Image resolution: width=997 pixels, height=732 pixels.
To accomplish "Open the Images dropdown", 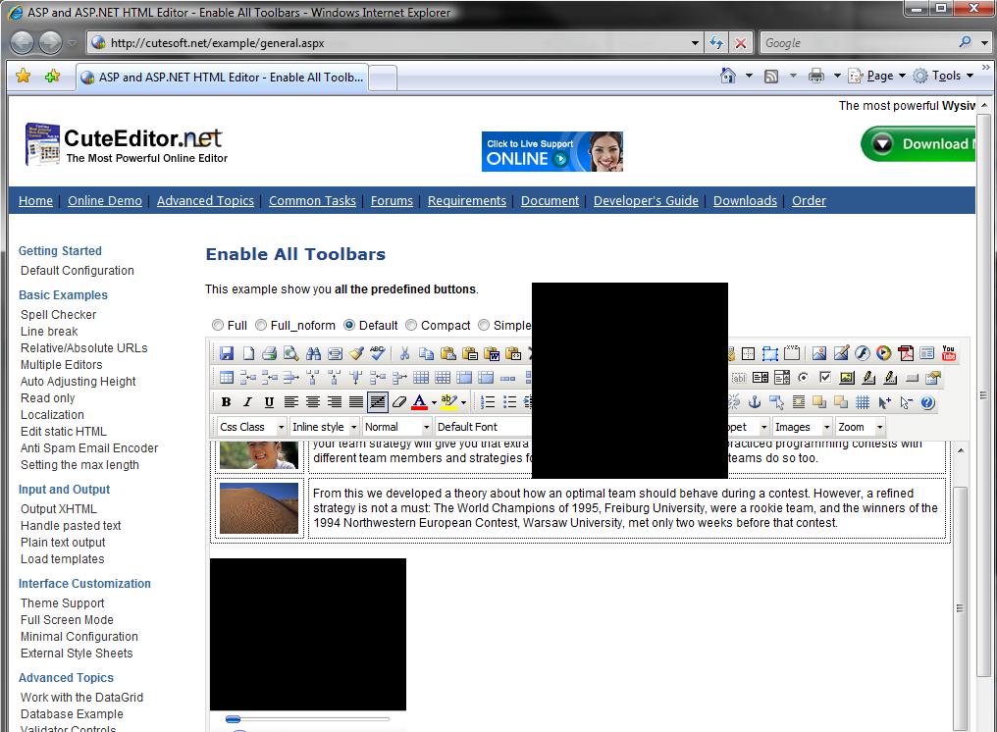I will (x=803, y=427).
